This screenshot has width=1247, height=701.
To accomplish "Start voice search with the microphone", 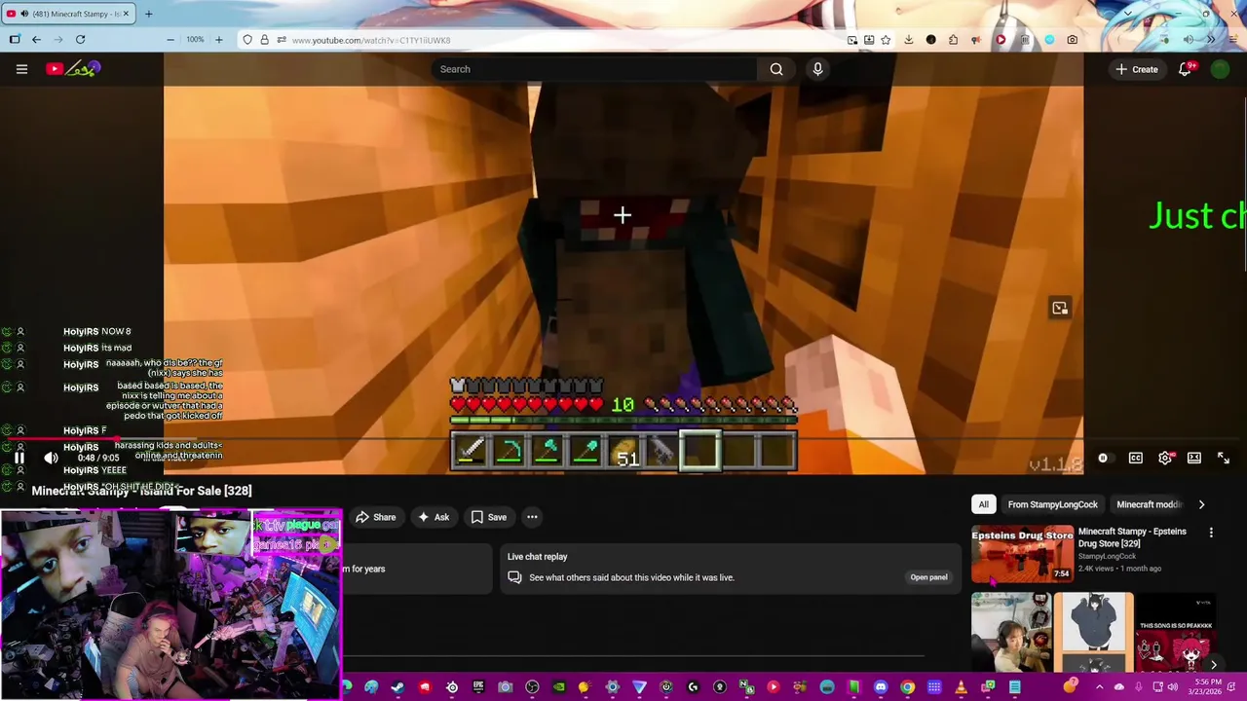I will [817, 69].
